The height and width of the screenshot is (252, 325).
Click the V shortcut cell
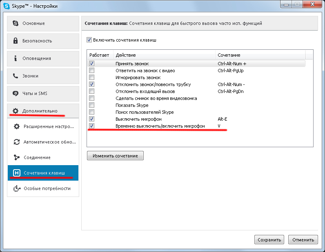(x=219, y=126)
